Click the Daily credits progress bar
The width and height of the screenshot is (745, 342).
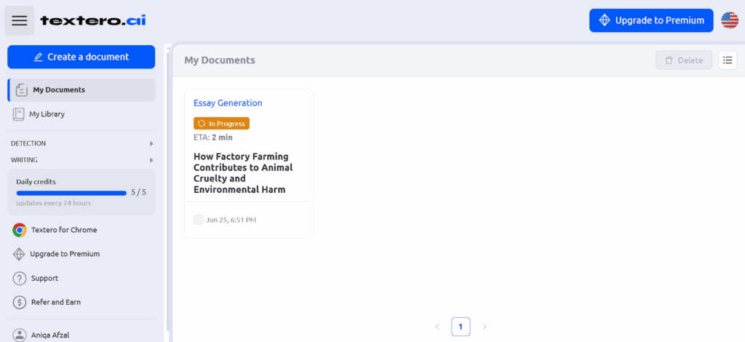(x=71, y=193)
